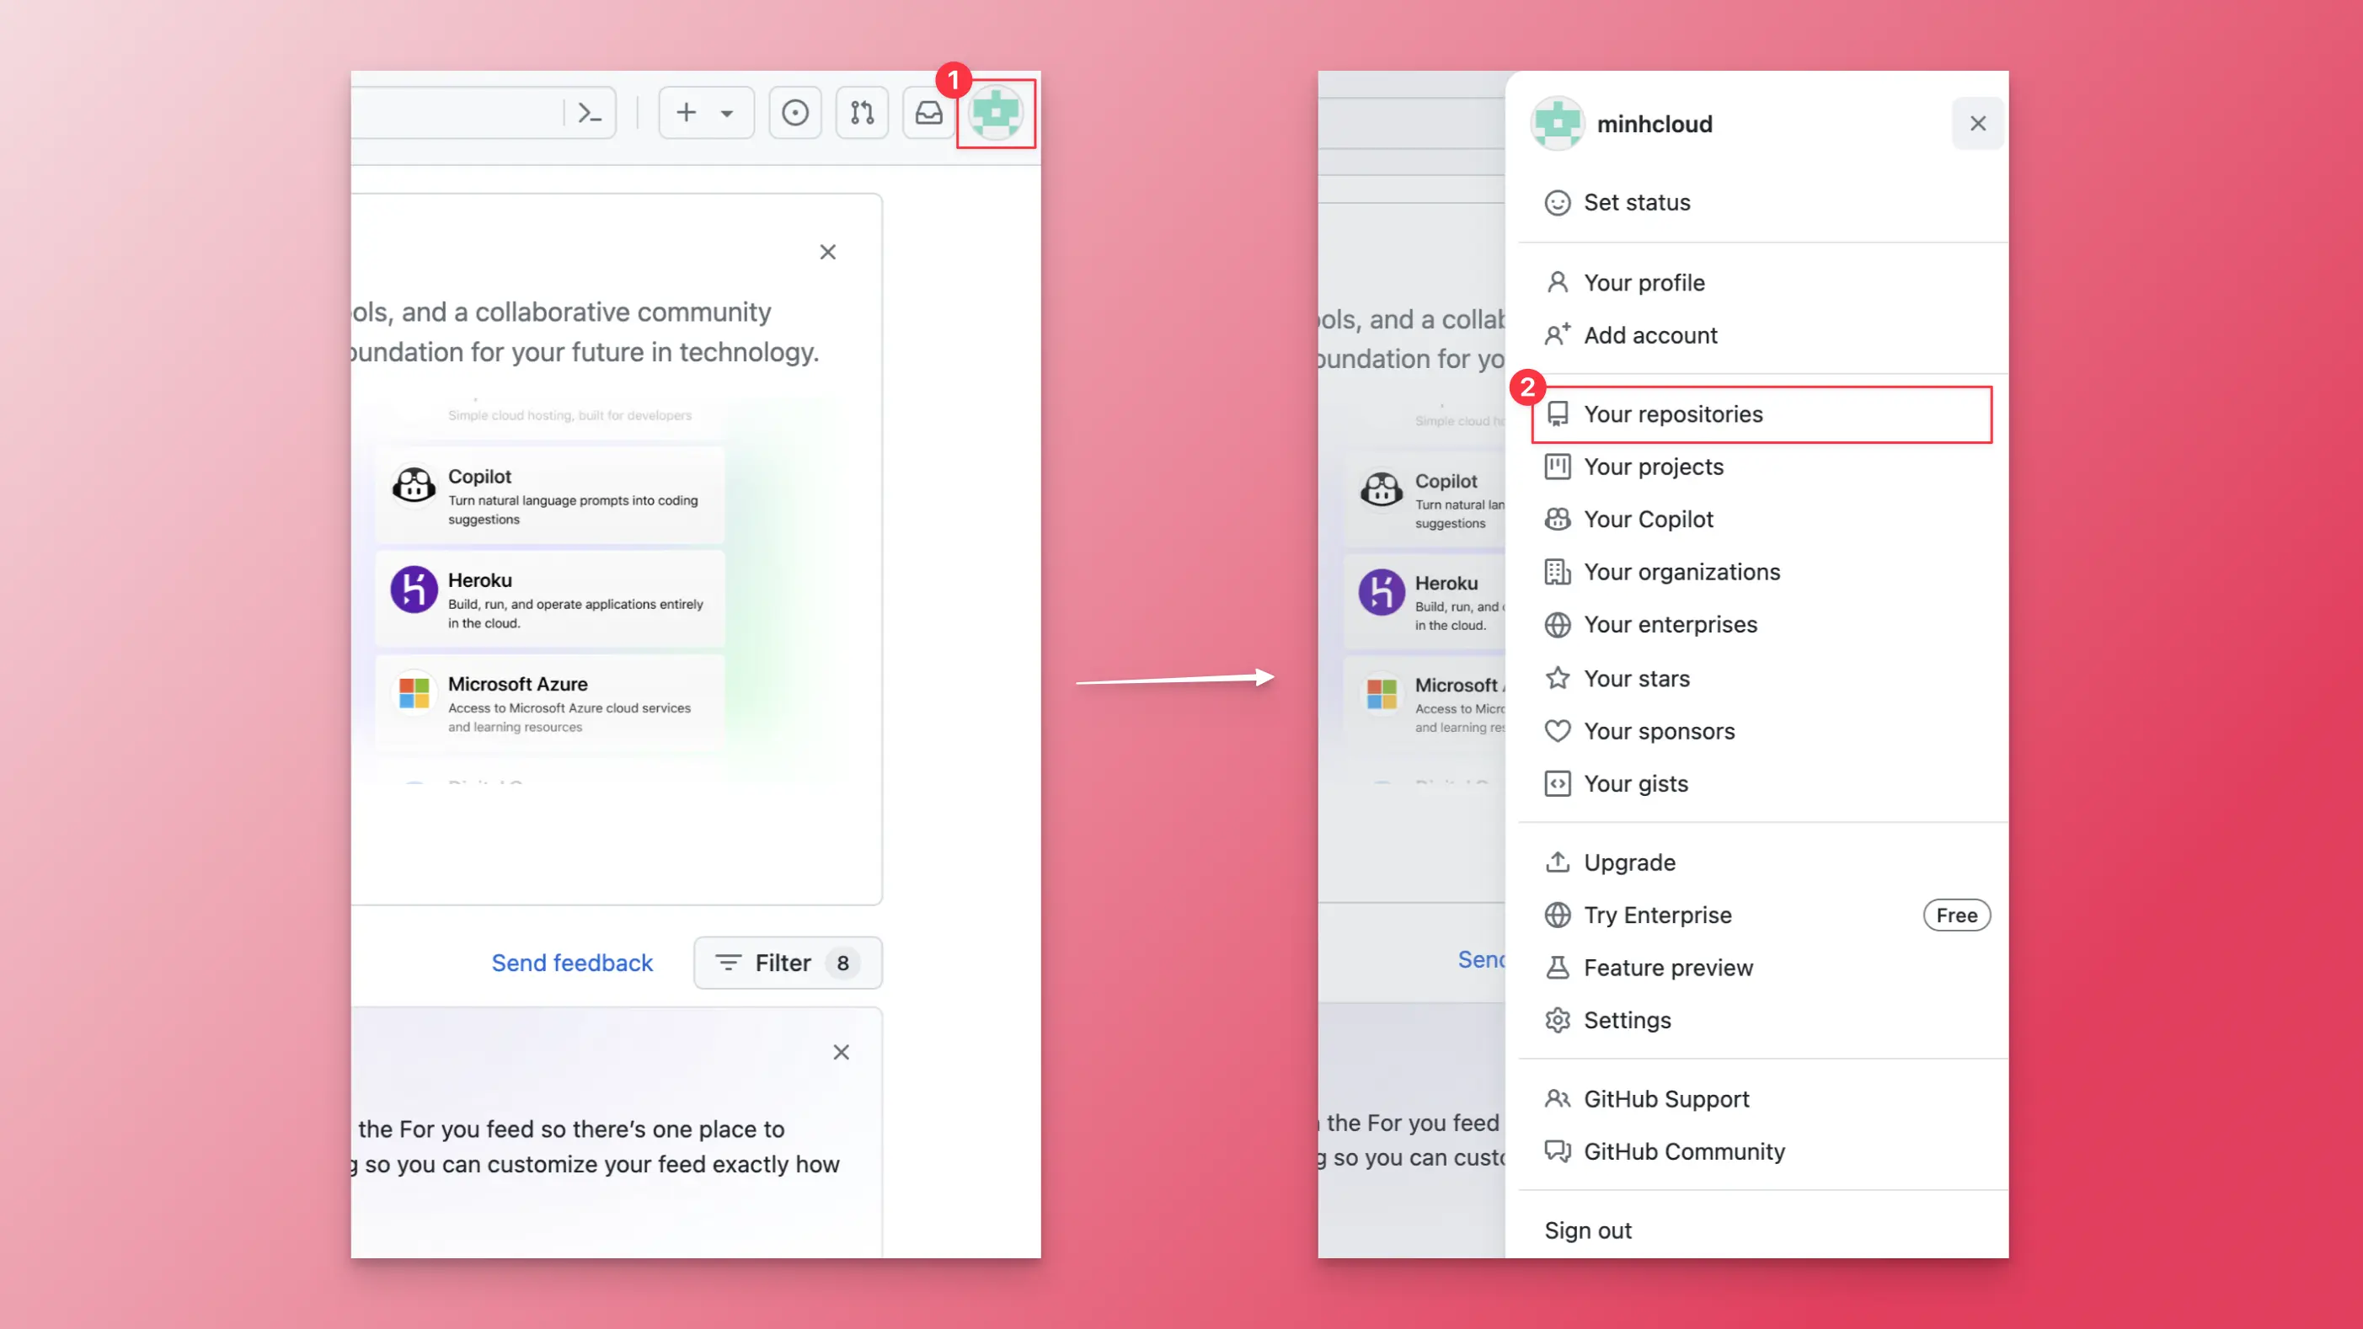This screenshot has width=2363, height=1329.
Task: Click the project board icon beside Your projects
Action: coord(1558,467)
